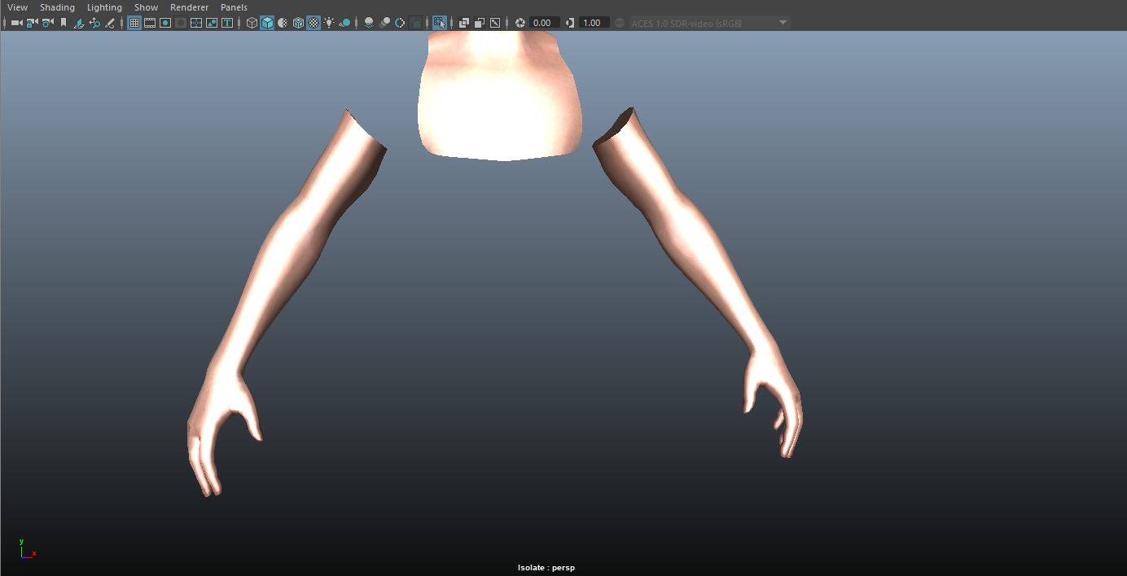Viewport: 1127px width, 576px height.
Task: Toggle the film gate icon
Action: 150,23
